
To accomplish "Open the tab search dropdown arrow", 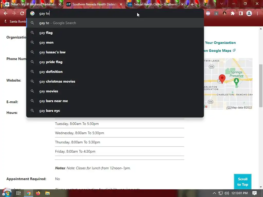I will pos(222,4).
